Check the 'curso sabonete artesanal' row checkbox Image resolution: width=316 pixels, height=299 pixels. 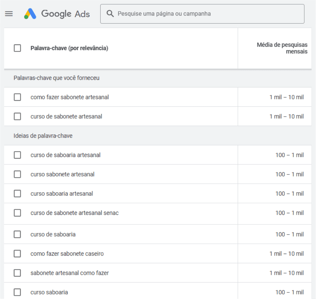tap(17, 174)
